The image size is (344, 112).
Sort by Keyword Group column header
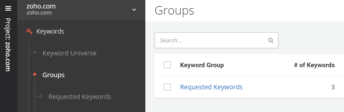tap(202, 65)
